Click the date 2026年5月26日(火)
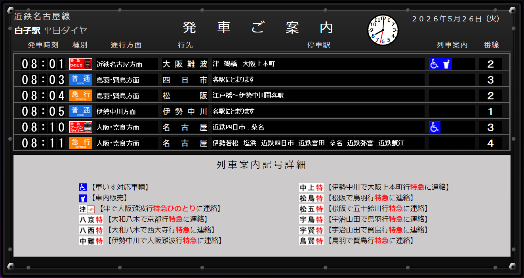The height and width of the screenshot is (278, 524). click(x=456, y=19)
